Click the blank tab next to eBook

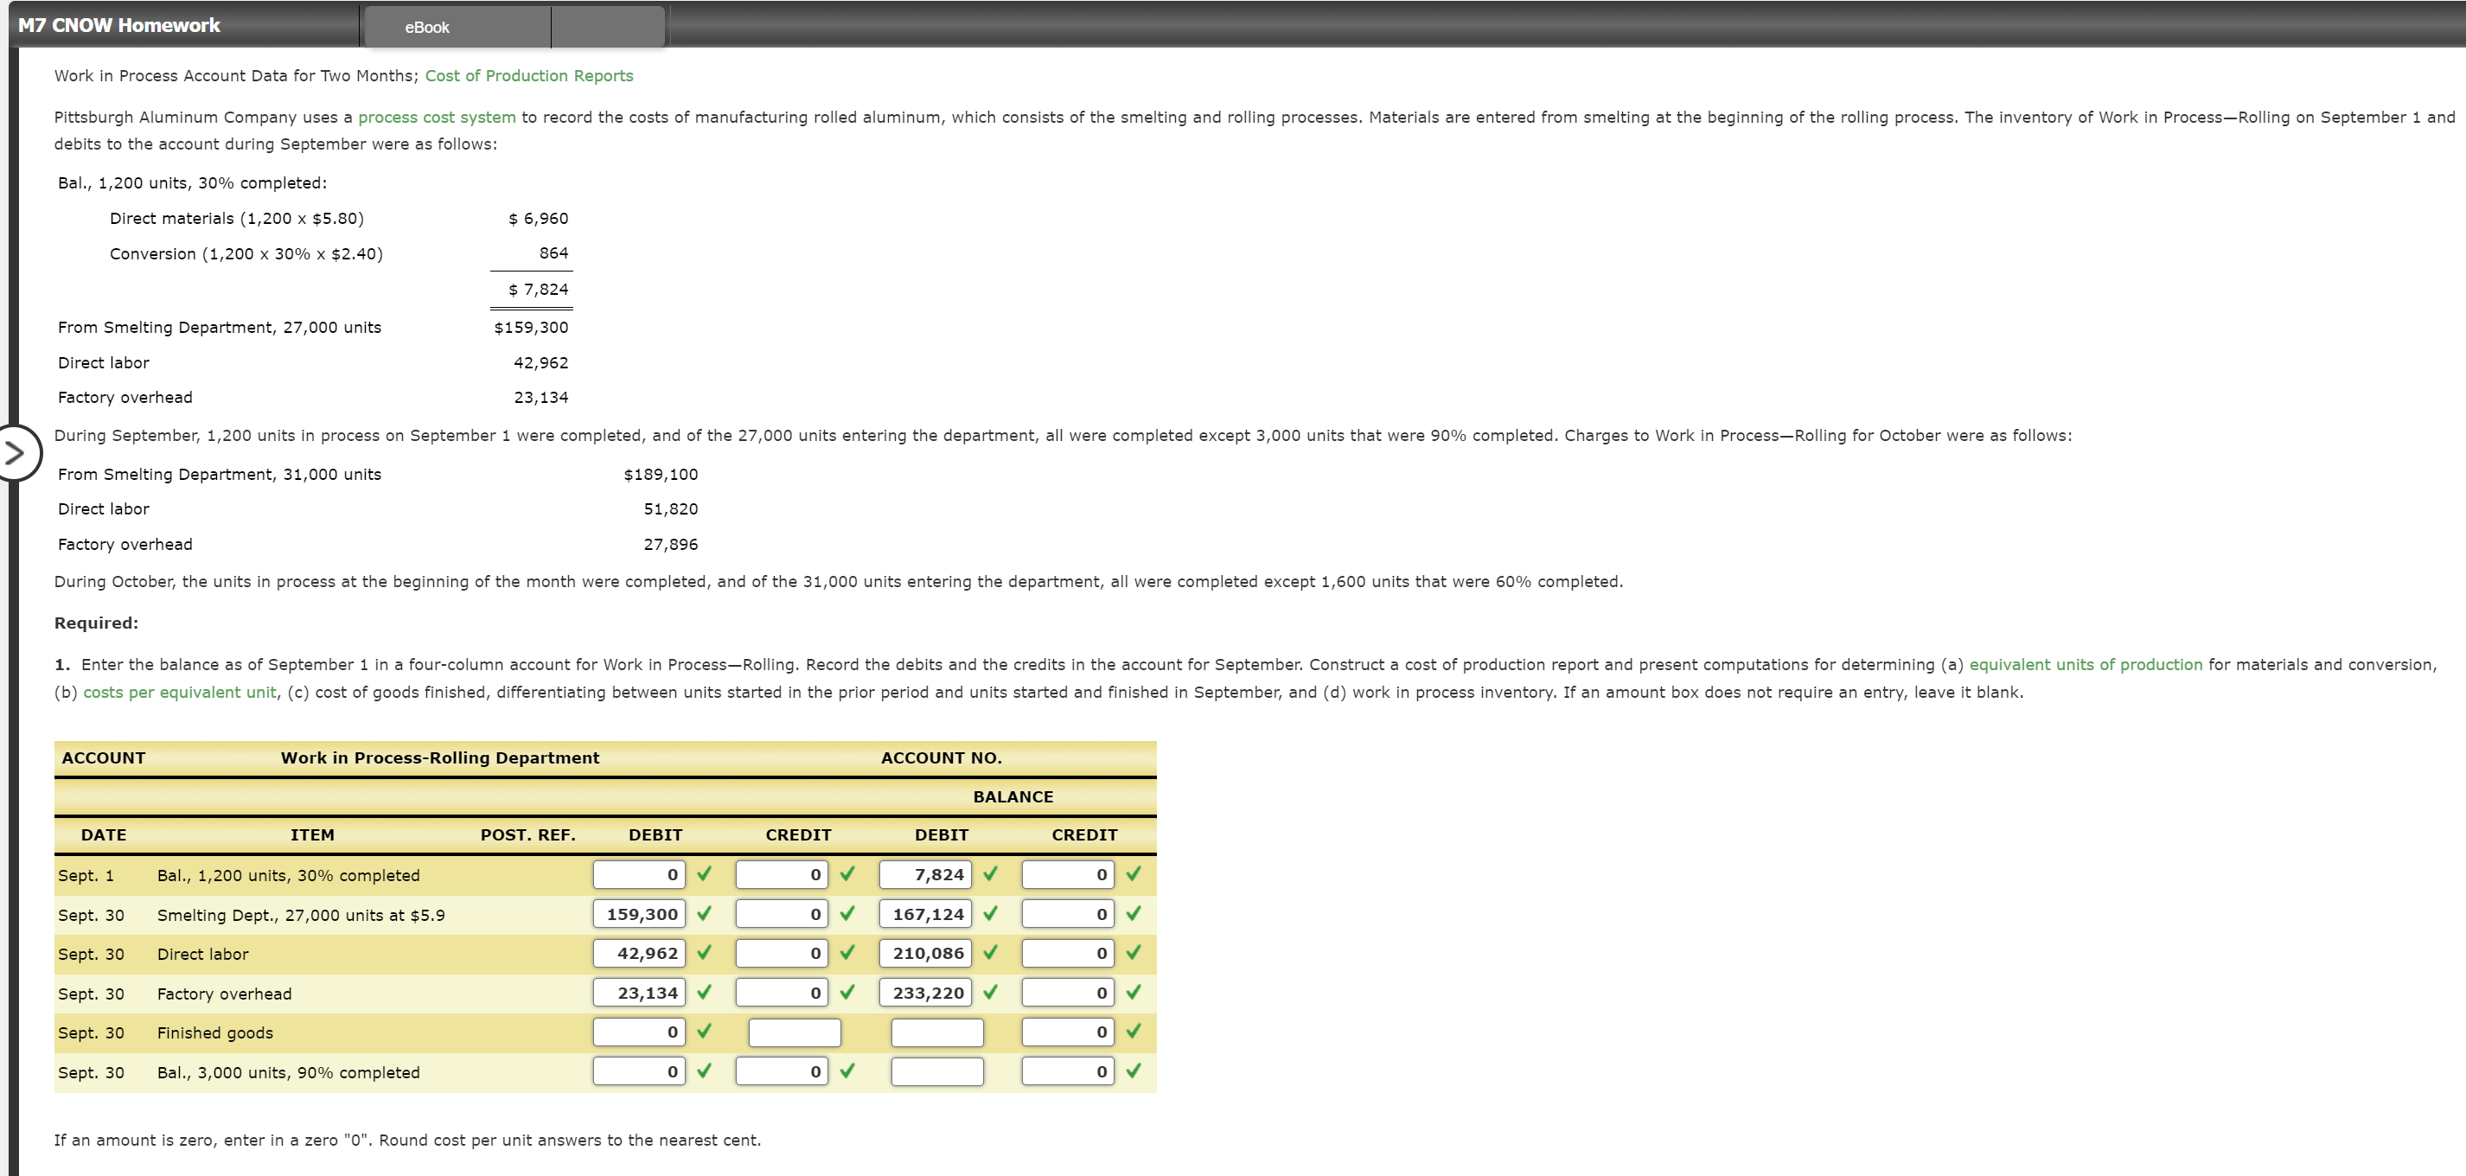point(607,27)
